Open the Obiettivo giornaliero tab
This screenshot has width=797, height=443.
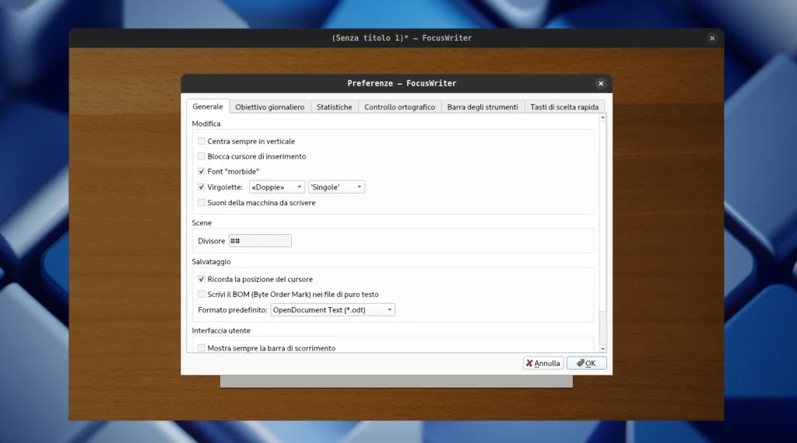(269, 107)
